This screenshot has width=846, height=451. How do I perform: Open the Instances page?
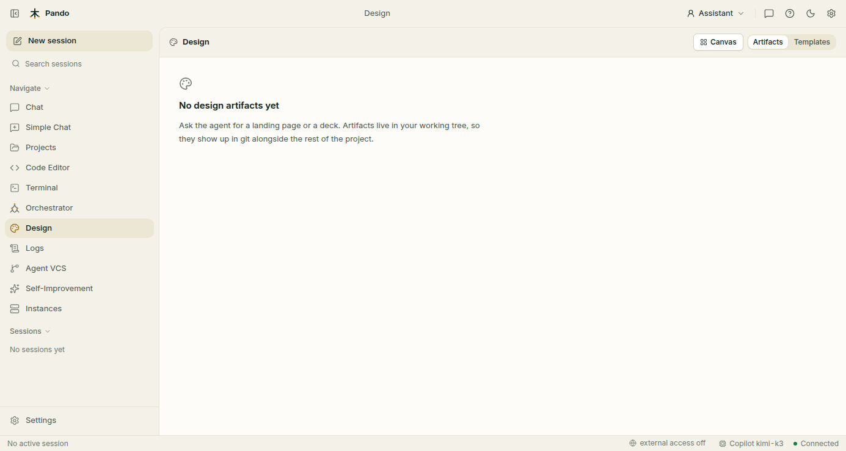tap(79, 309)
